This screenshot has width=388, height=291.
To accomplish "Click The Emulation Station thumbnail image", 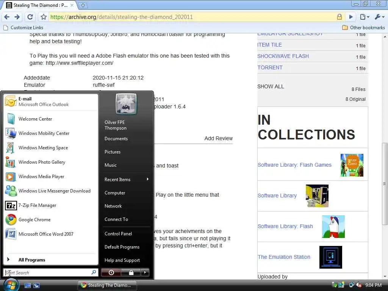I will pos(330,257).
